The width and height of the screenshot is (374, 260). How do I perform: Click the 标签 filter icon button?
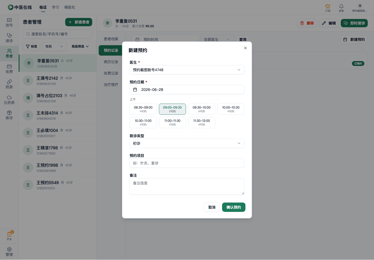point(31,46)
